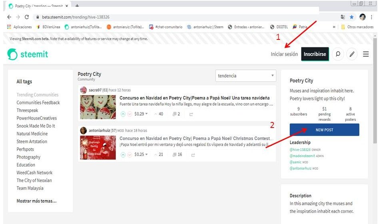Go back with browser back arrow
The width and height of the screenshot is (379, 224).
[x=9, y=17]
